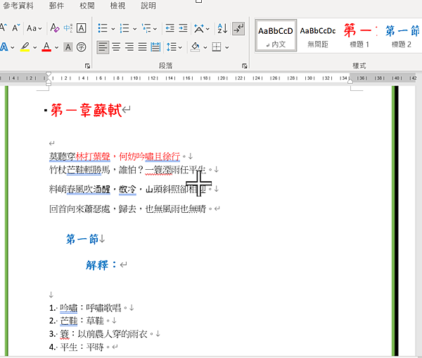422x358 pixels.
Task: Decrease the paragraph indent
Action: tap(170, 28)
